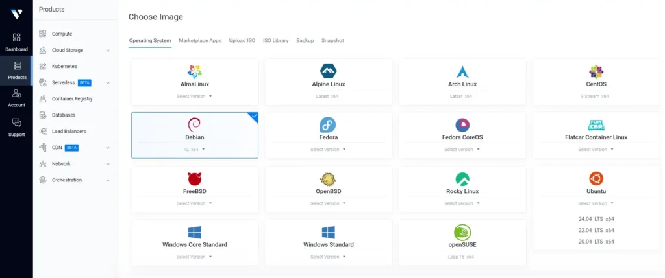Open Rocky Linux Select Version dropdown
The width and height of the screenshot is (665, 278).
coord(462,203)
